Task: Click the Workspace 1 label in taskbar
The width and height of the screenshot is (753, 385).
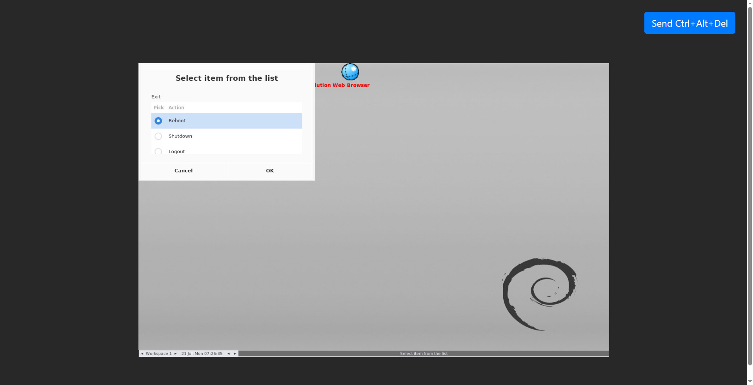Action: [158, 354]
